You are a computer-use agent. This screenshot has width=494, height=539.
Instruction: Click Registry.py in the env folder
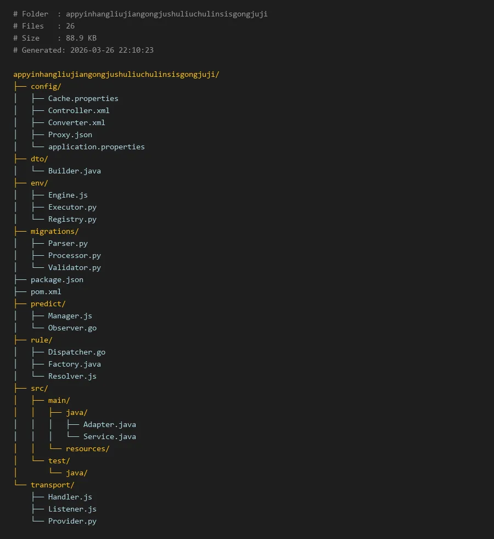[72, 219]
